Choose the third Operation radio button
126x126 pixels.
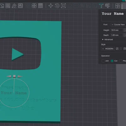pyautogui.click(x=121, y=61)
